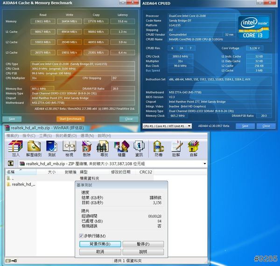
Task: Click the 刪除 (Delete) toolbar icon
Action: 87,148
